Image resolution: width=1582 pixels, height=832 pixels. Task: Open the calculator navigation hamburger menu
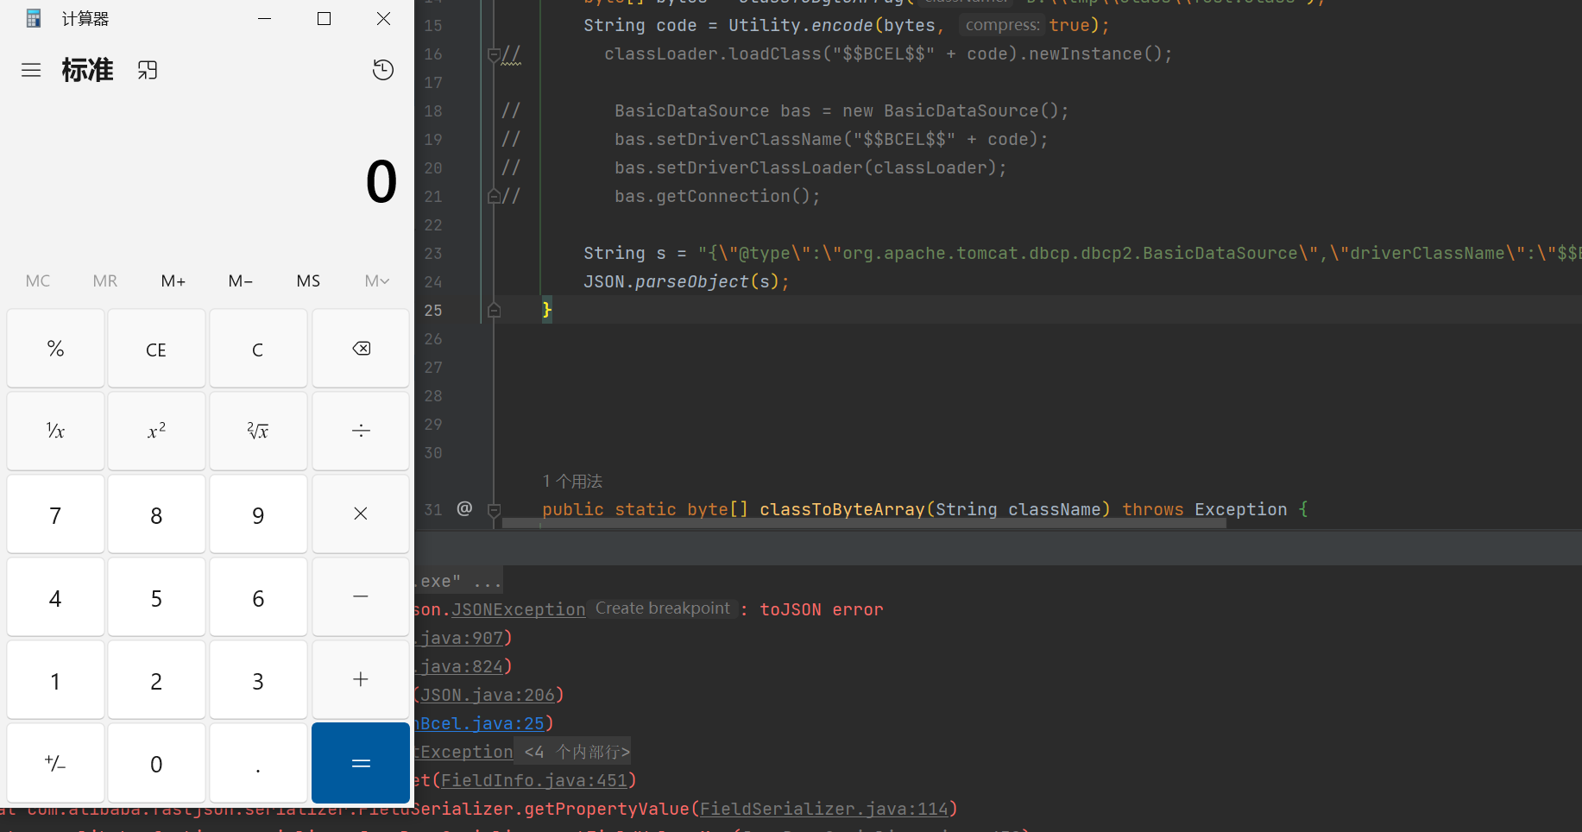coord(31,70)
